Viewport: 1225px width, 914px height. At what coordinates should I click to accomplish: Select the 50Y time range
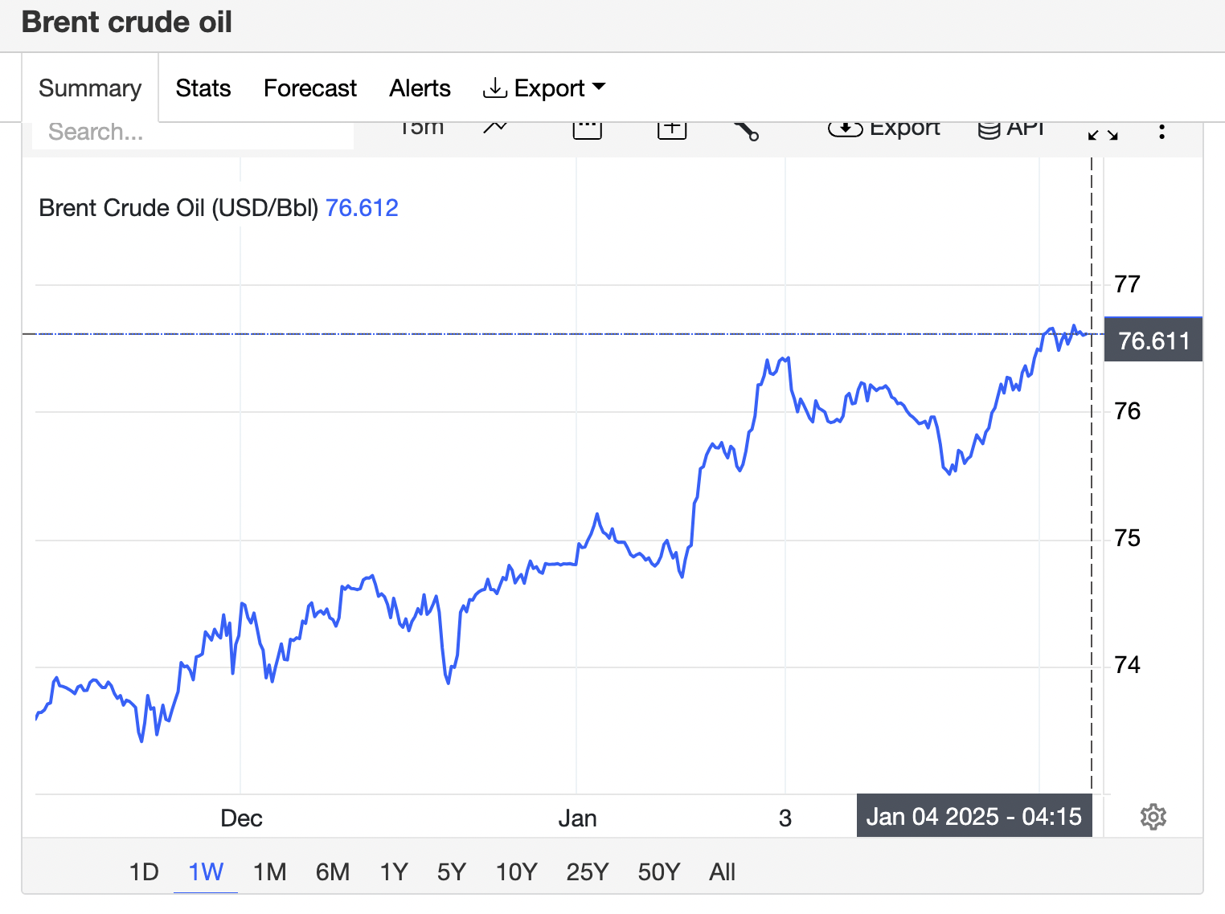pyautogui.click(x=658, y=871)
